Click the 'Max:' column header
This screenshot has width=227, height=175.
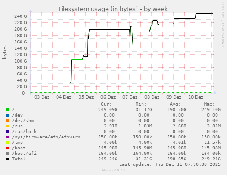[210, 104]
